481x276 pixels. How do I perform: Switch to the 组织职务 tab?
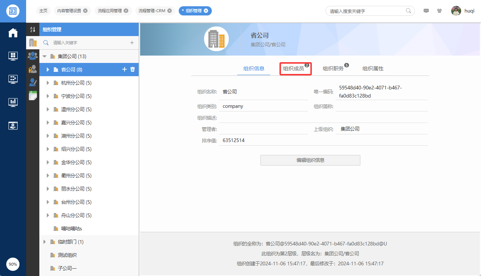click(333, 68)
